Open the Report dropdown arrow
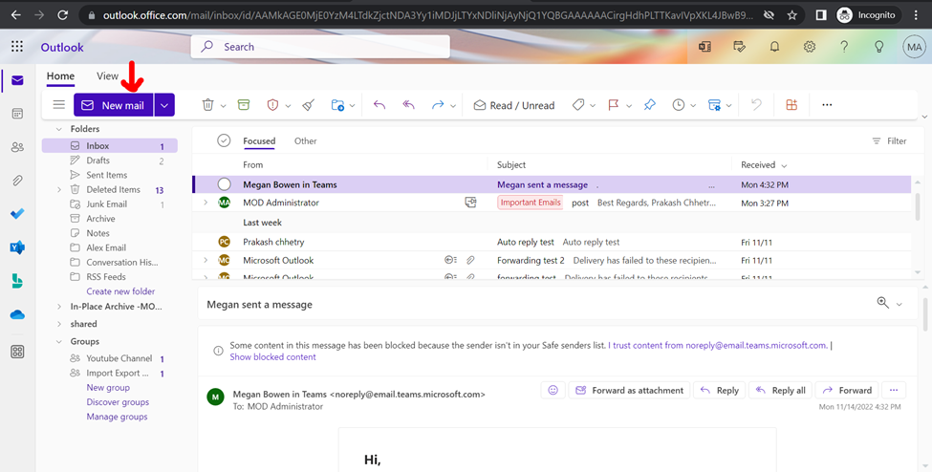 (x=289, y=106)
